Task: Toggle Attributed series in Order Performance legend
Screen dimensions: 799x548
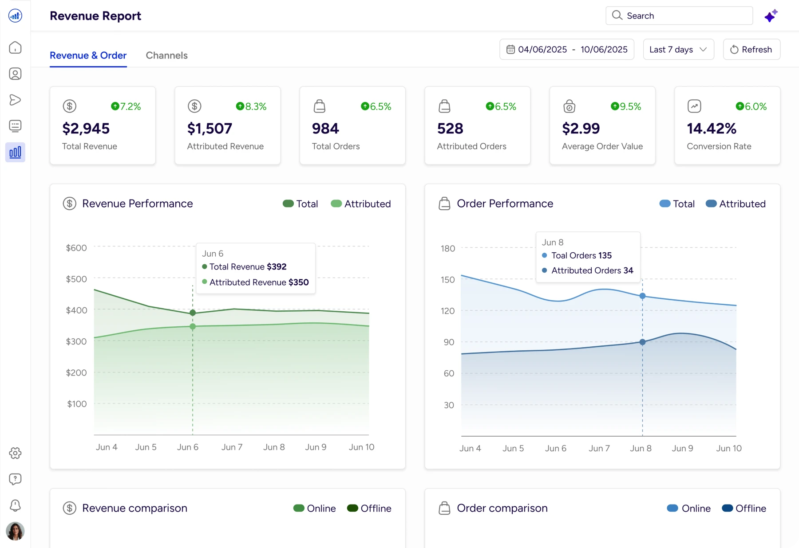Action: (x=736, y=204)
